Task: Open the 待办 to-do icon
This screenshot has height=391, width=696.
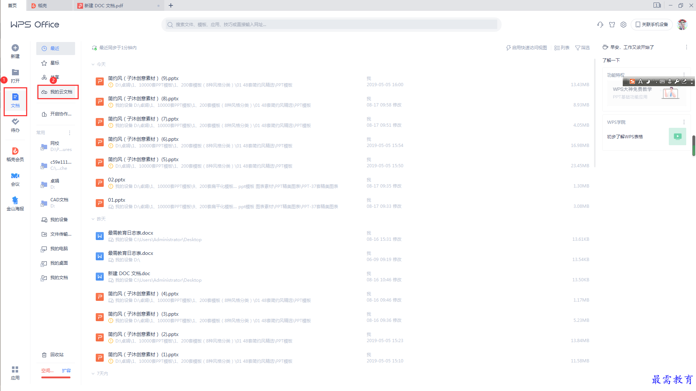Action: point(15,122)
